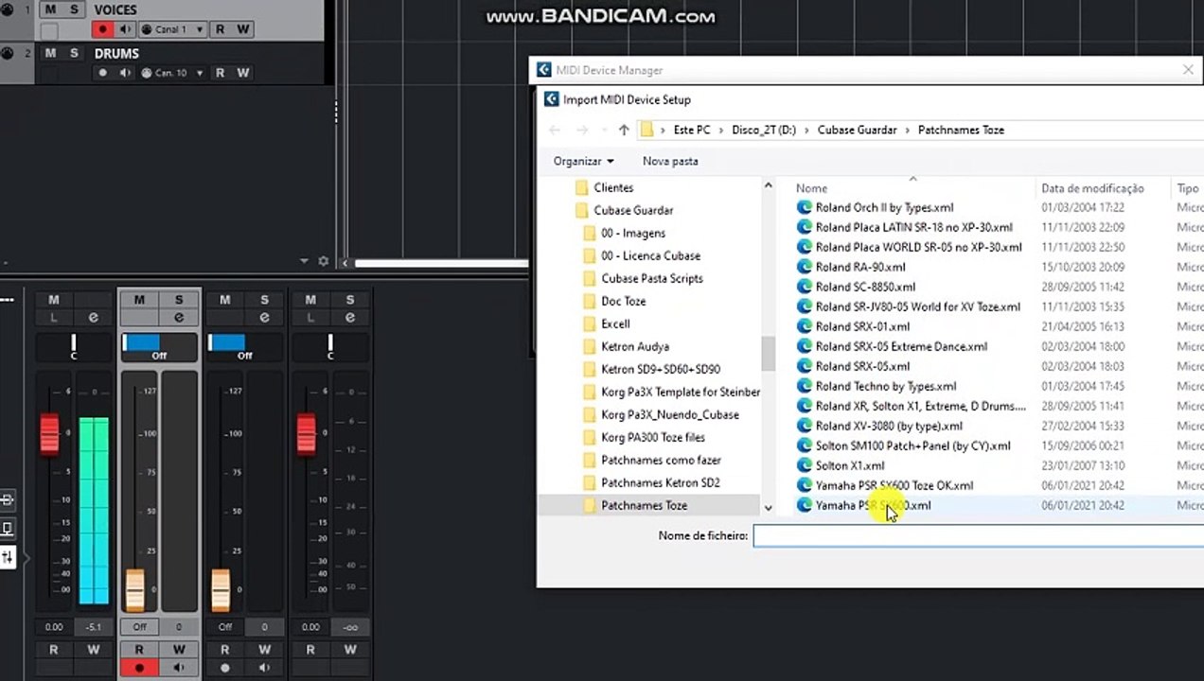Screen dimensions: 1204x681
Task: Open DRUMS track Can. 10 channel dropdown
Action: pos(170,73)
